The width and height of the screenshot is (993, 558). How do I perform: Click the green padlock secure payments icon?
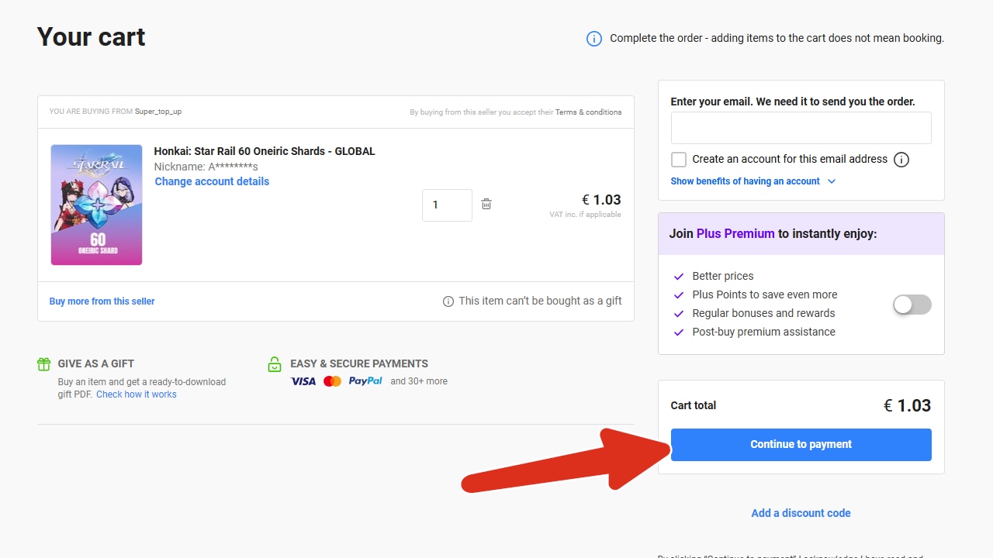click(274, 363)
